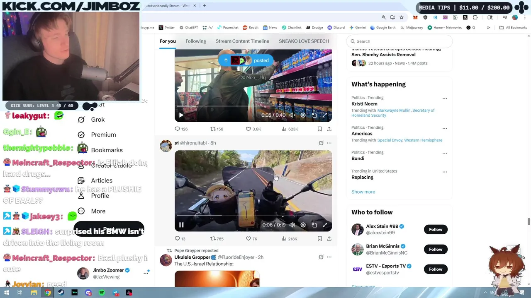This screenshot has width=531, height=298.
Task: Show hidden bookmarks bar overflow chevron
Action: (x=488, y=28)
